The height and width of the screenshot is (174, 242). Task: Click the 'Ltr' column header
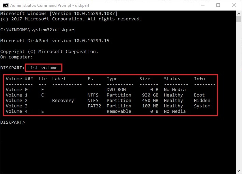pyautogui.click(x=43, y=79)
